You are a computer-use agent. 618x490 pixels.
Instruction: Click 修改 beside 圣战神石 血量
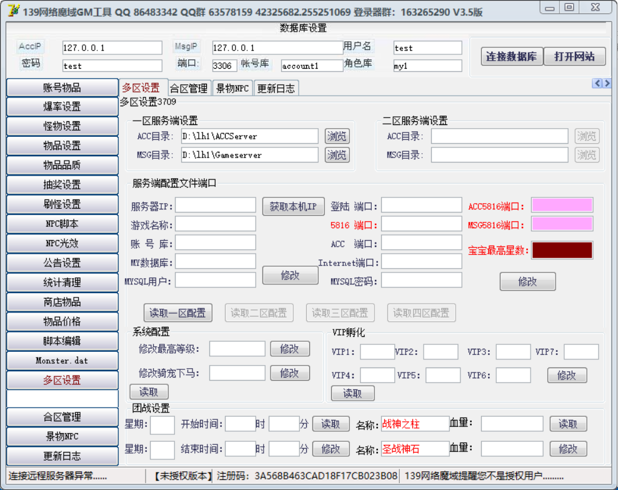click(x=569, y=449)
